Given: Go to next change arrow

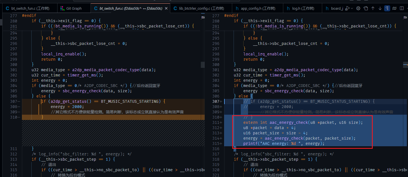Looking at the screenshot, I should [380, 8].
